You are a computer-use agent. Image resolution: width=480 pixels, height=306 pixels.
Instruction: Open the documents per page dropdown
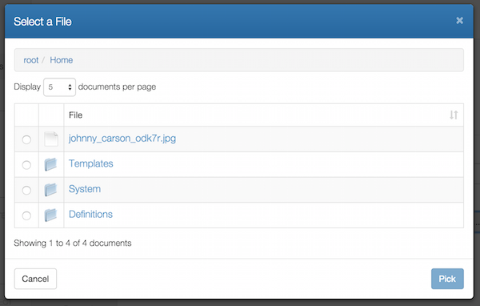(59, 87)
